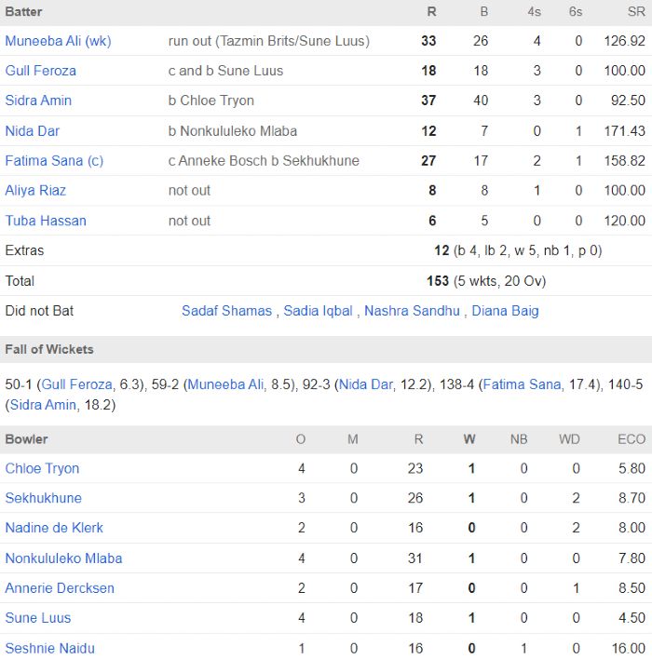
Task: Click the Aliya Riaz player link
Action: pyautogui.click(x=35, y=191)
